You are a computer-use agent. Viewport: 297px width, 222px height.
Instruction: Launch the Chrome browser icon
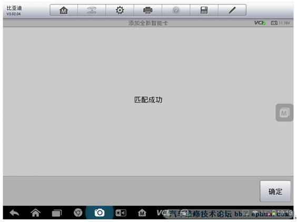78,213
